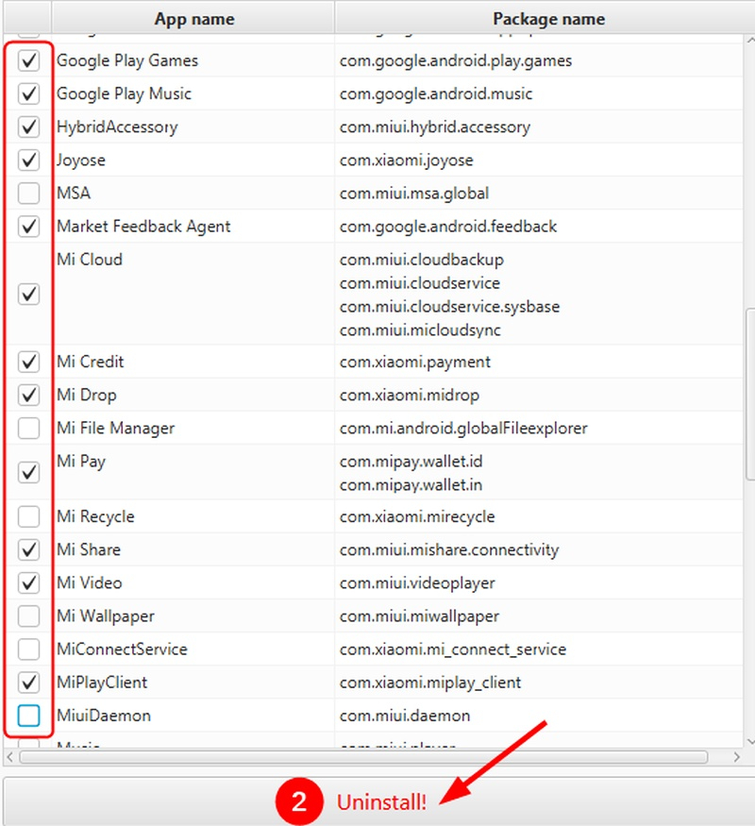Sort by the App name column header
The width and height of the screenshot is (755, 826).
click(x=193, y=19)
